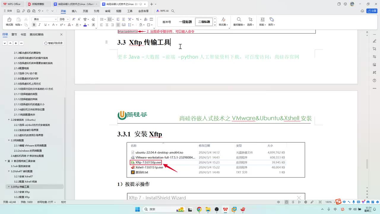Click the Save icon in quick toolbar
The height and width of the screenshot is (214, 380).
[x=18, y=11]
